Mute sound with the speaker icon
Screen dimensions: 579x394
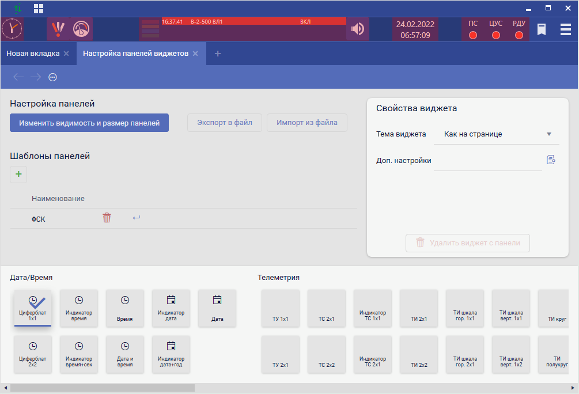coord(358,29)
